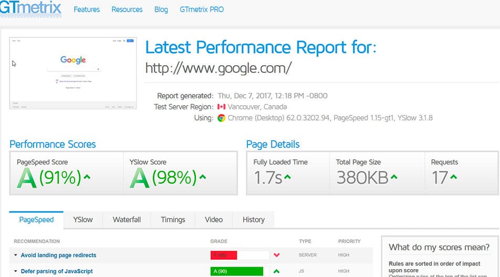The image size is (500, 277).
Task: Click the large YSlow grade A letter
Action: (x=140, y=179)
